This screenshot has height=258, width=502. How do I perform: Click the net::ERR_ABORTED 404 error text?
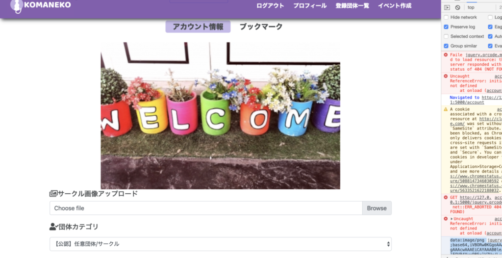click(477, 207)
